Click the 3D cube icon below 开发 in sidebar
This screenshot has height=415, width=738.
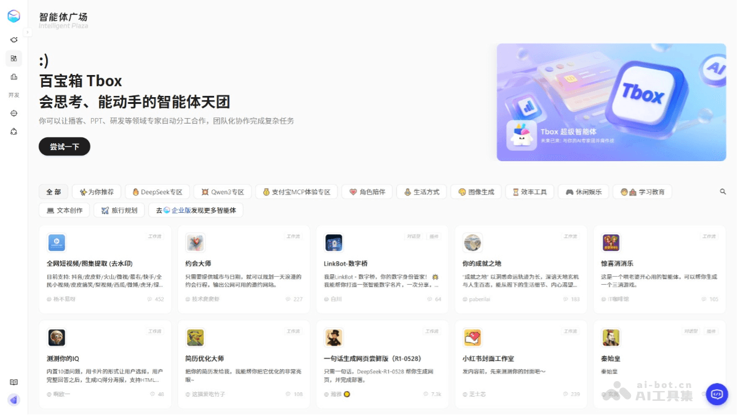pyautogui.click(x=14, y=130)
